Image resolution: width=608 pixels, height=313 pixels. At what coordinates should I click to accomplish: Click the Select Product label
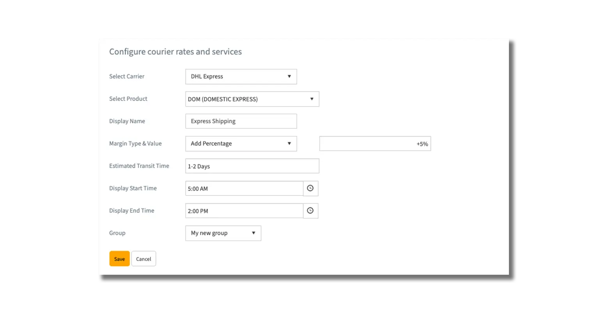tap(128, 99)
